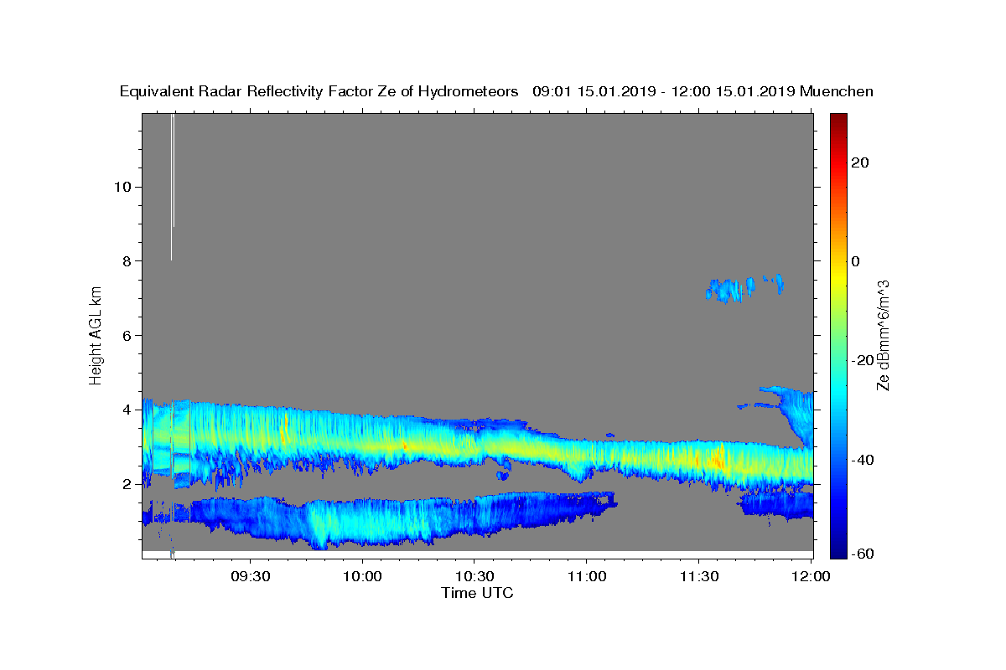Click the colorbar label '-40'

pyautogui.click(x=861, y=460)
